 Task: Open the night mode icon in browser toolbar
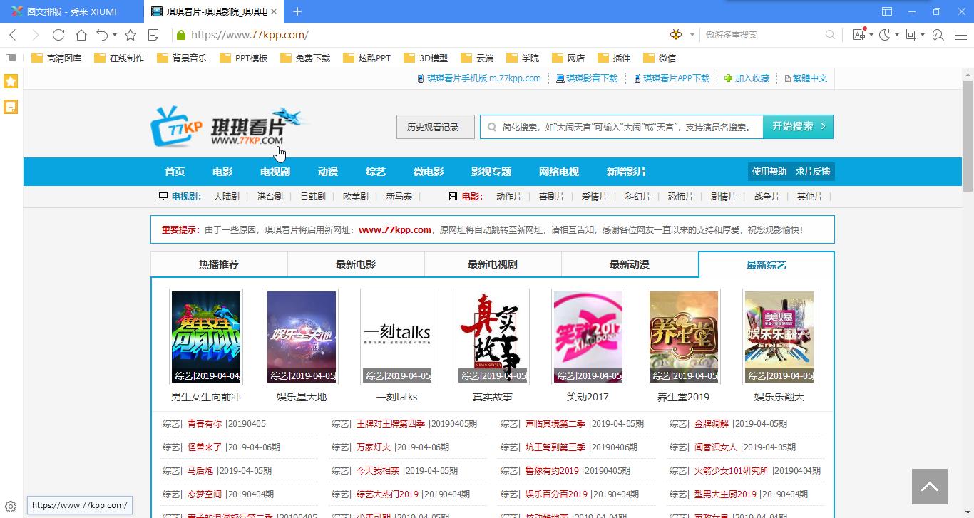885,34
